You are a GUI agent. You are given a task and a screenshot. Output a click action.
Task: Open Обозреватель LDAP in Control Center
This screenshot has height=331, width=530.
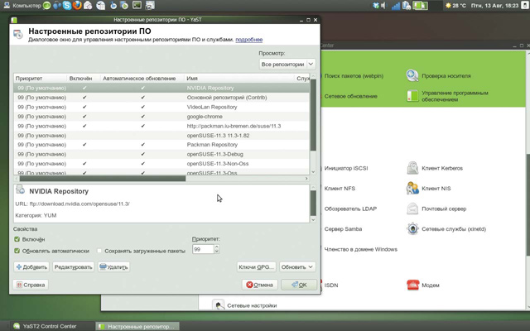350,209
